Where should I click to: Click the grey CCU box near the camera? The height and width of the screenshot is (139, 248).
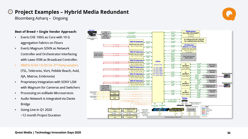[106, 35]
